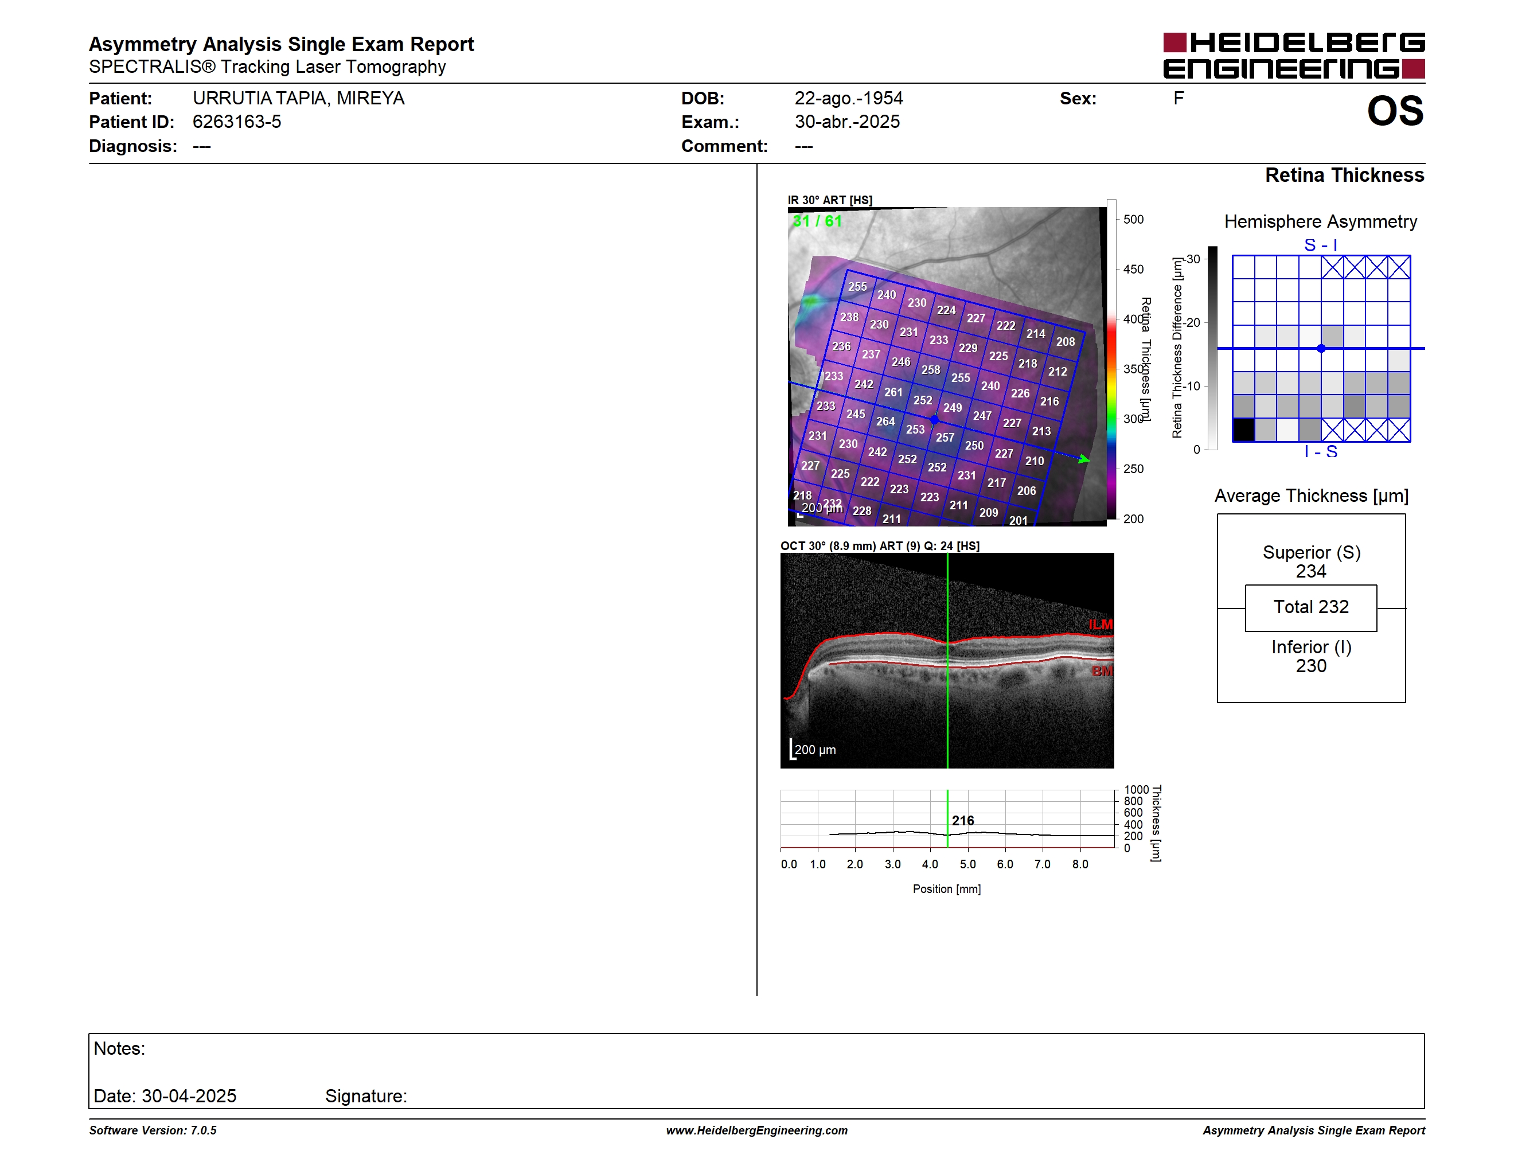
Task: Click the Heidelberg Engineering logo
Action: coord(1294,56)
